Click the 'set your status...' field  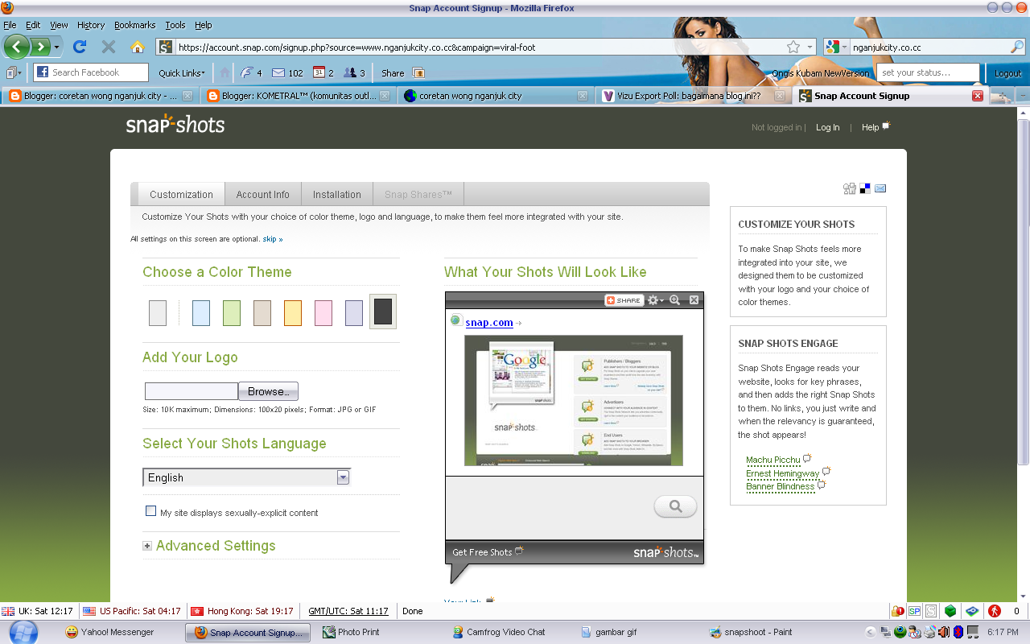click(x=928, y=72)
